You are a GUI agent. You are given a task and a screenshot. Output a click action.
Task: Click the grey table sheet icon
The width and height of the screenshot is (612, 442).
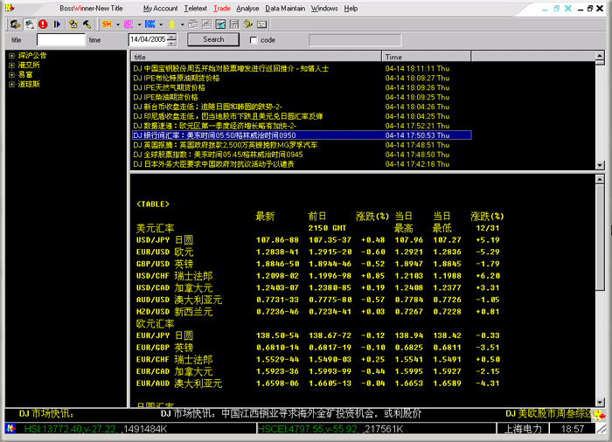tap(234, 24)
